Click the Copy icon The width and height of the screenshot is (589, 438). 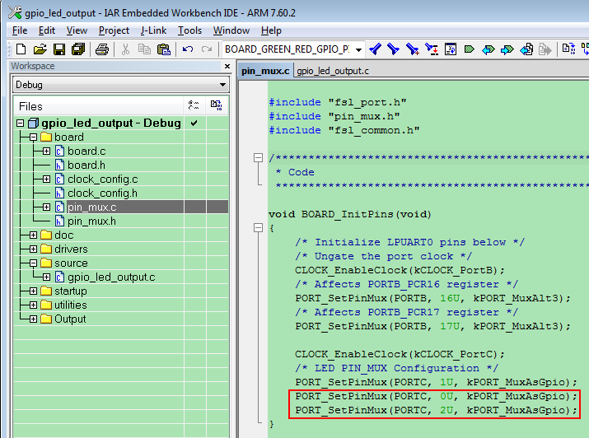144,49
